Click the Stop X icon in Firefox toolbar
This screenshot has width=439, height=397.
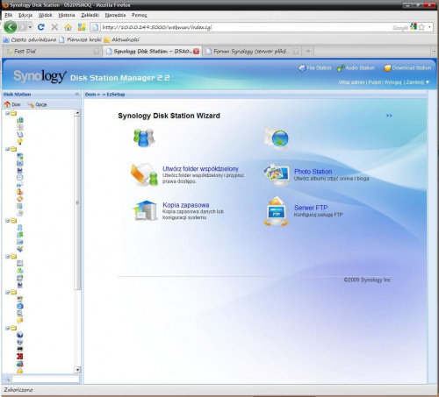click(x=54, y=27)
